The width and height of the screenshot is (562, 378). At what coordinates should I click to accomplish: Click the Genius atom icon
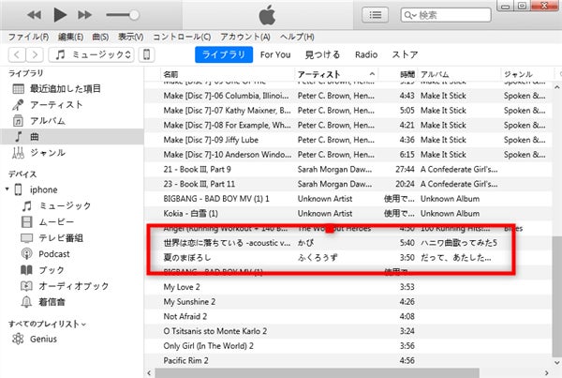tap(18, 339)
